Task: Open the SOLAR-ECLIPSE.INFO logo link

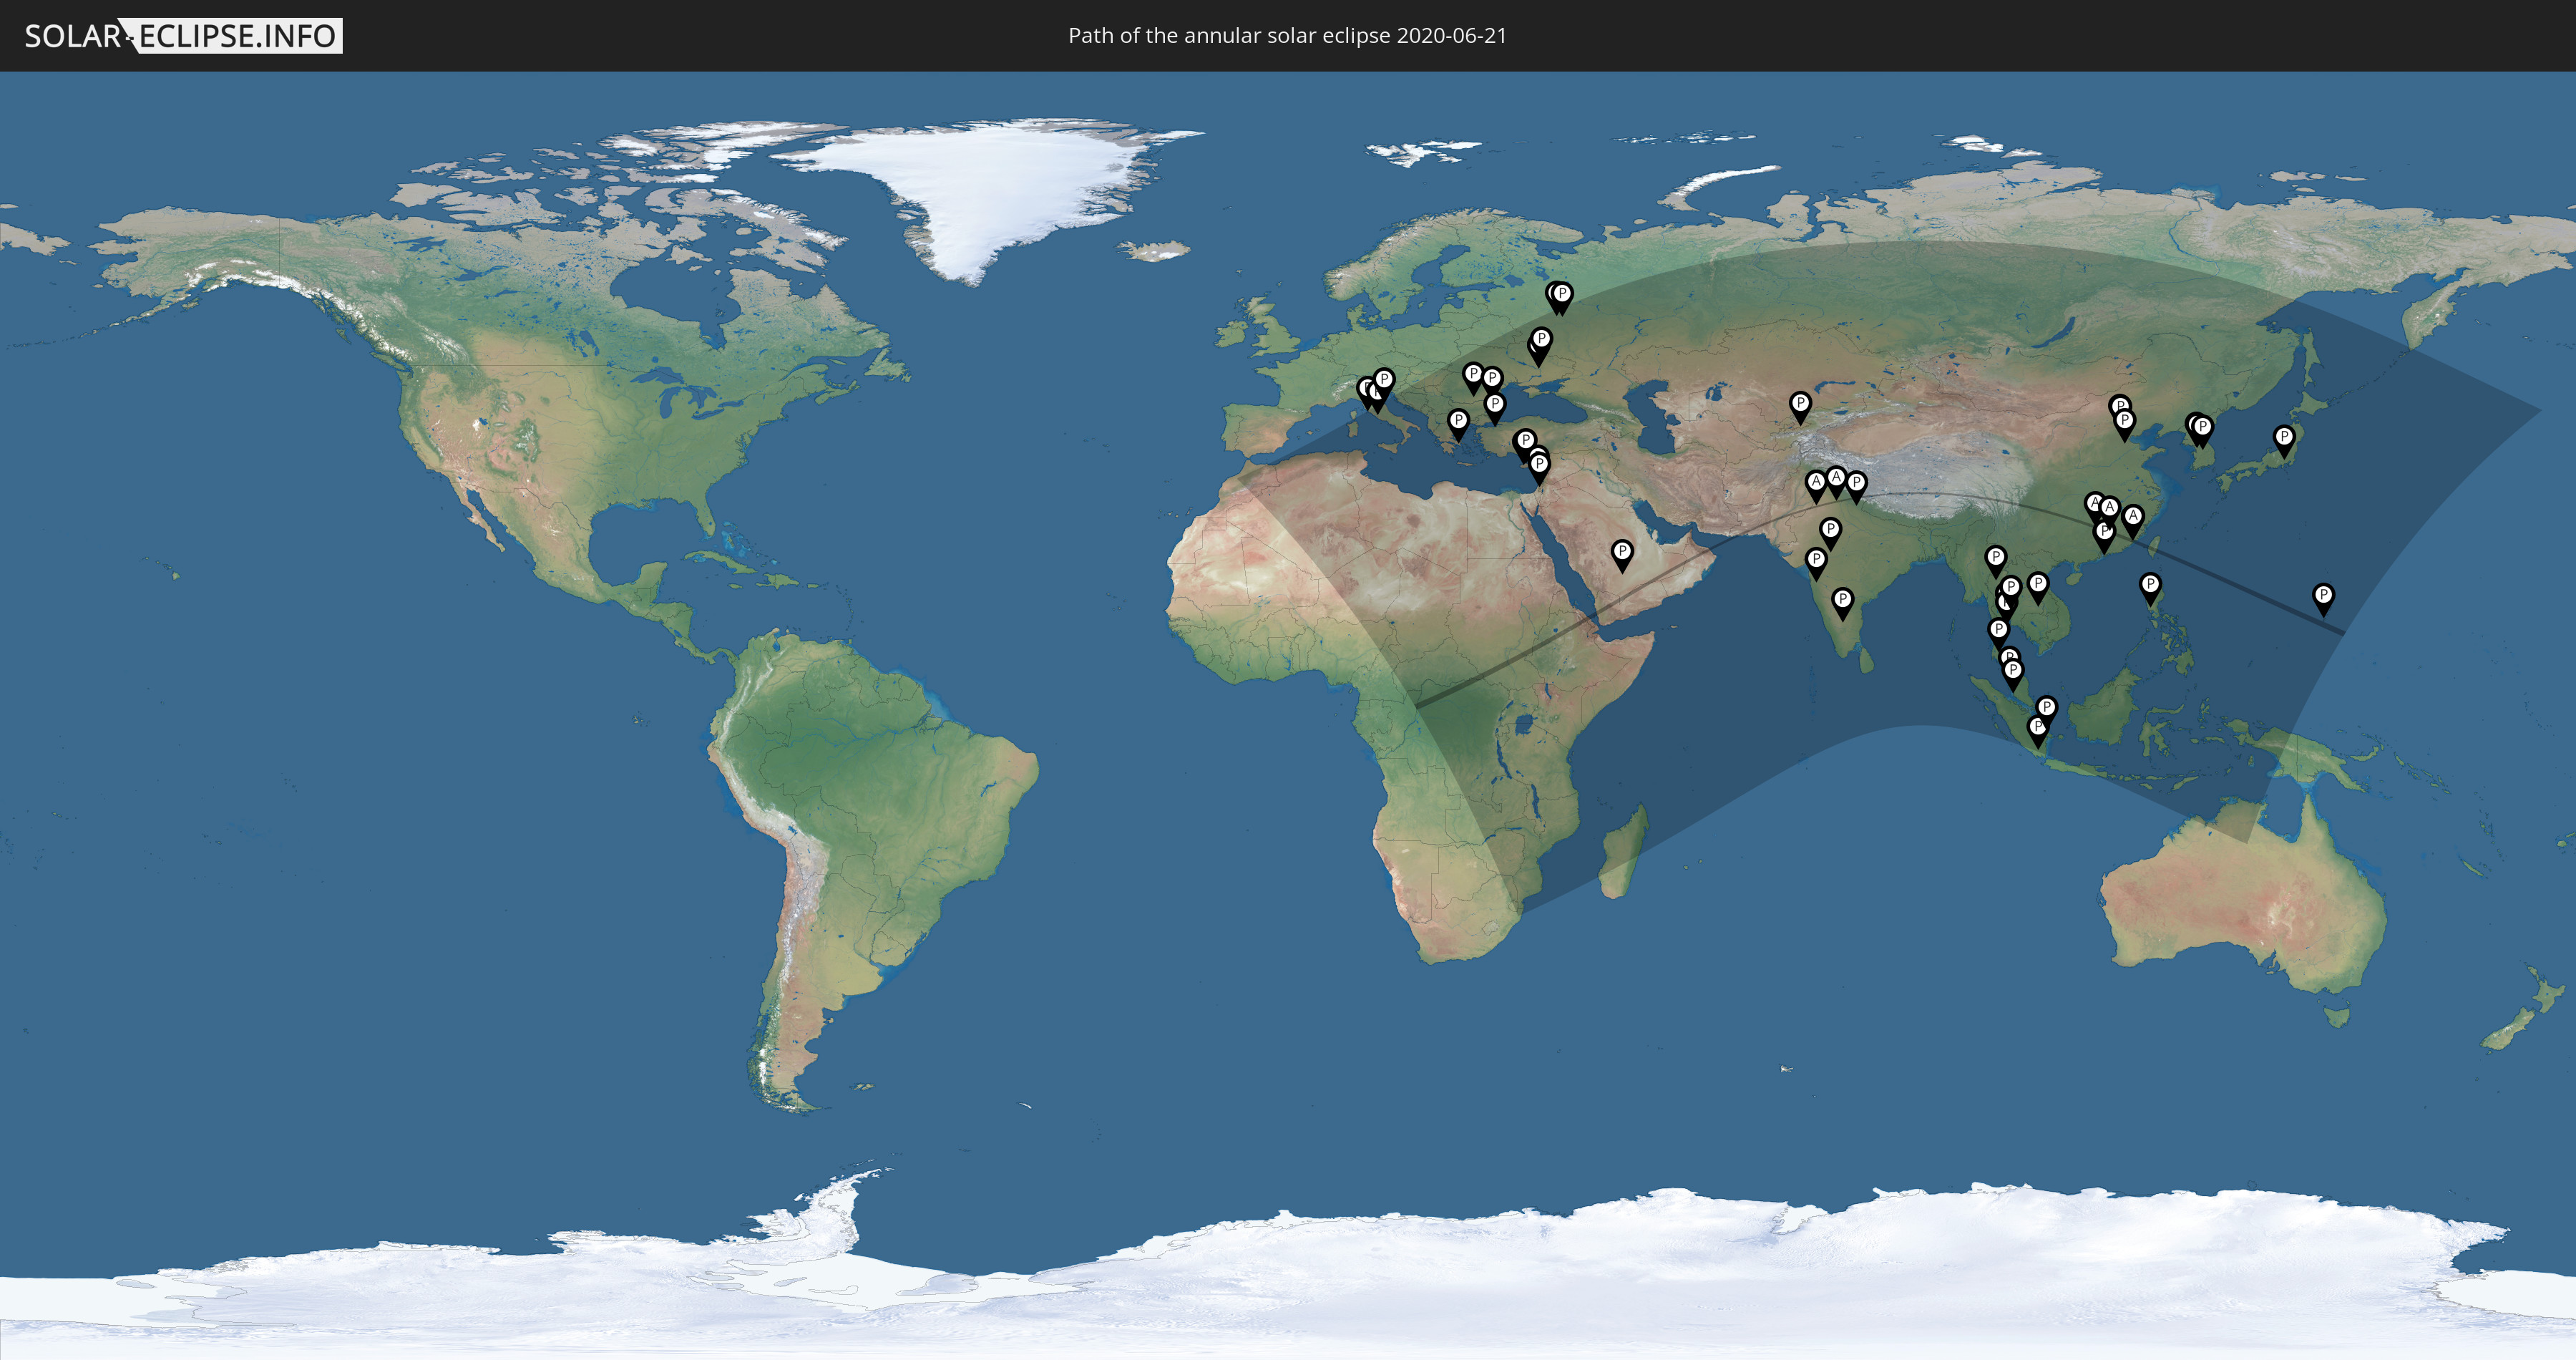Action: (x=183, y=36)
